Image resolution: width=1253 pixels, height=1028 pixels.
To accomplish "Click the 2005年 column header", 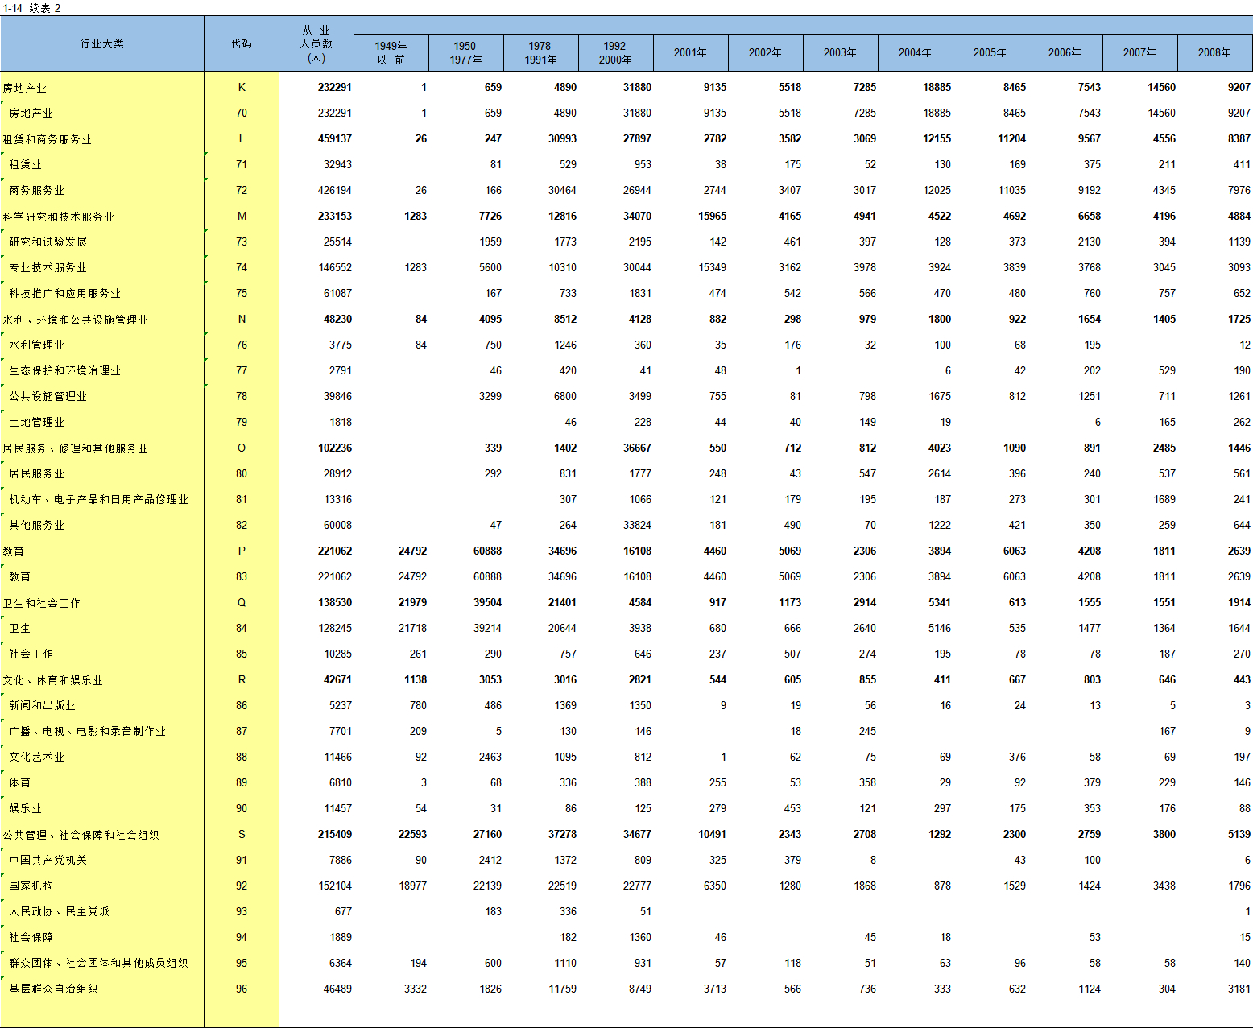I will click(x=990, y=53).
